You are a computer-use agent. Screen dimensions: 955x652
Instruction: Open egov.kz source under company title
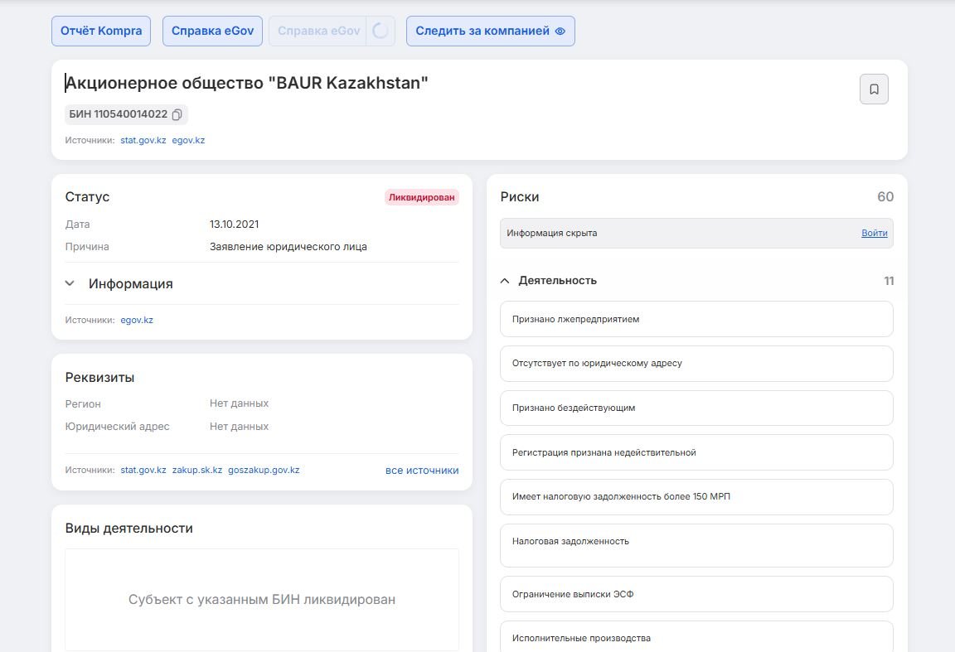[188, 140]
